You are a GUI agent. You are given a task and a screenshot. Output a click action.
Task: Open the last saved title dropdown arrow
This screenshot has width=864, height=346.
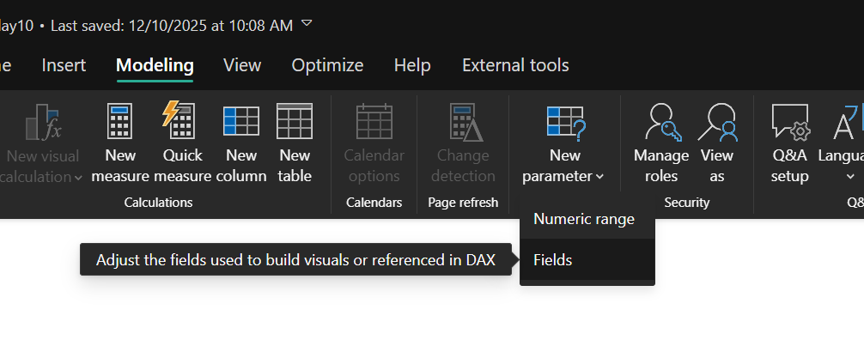point(307,23)
